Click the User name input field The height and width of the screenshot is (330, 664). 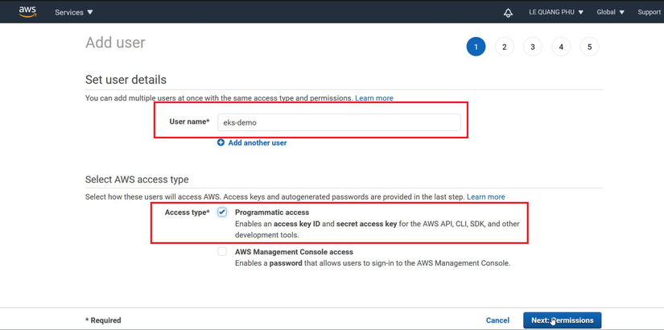pos(339,122)
